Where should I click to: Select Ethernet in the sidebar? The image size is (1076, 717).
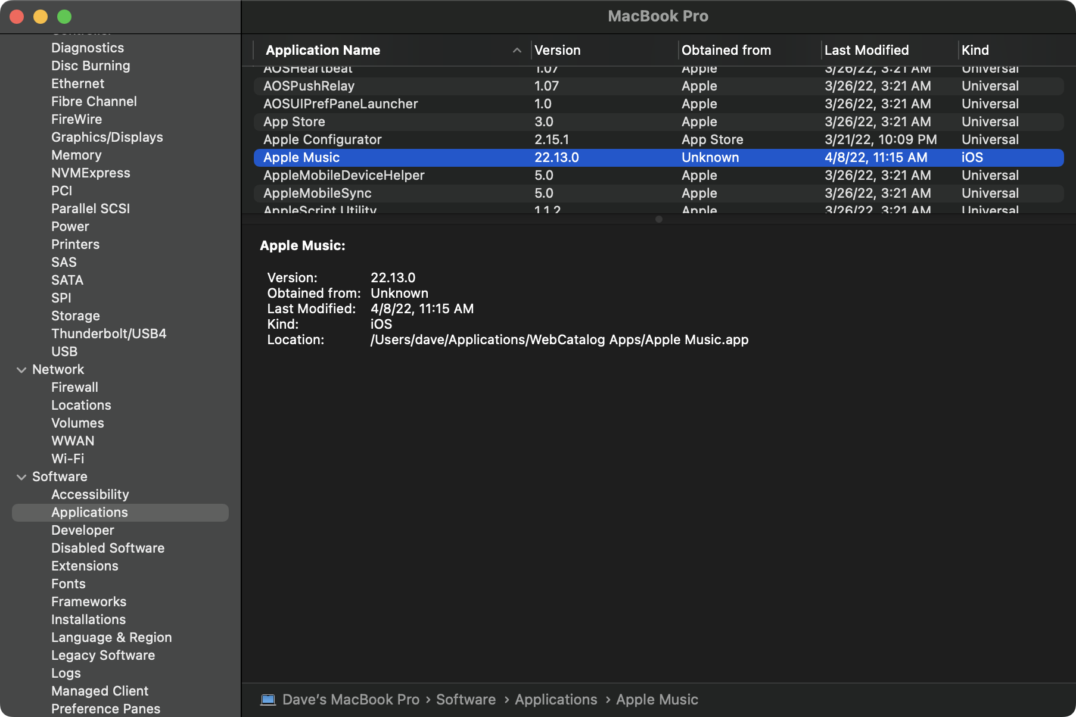pyautogui.click(x=77, y=83)
